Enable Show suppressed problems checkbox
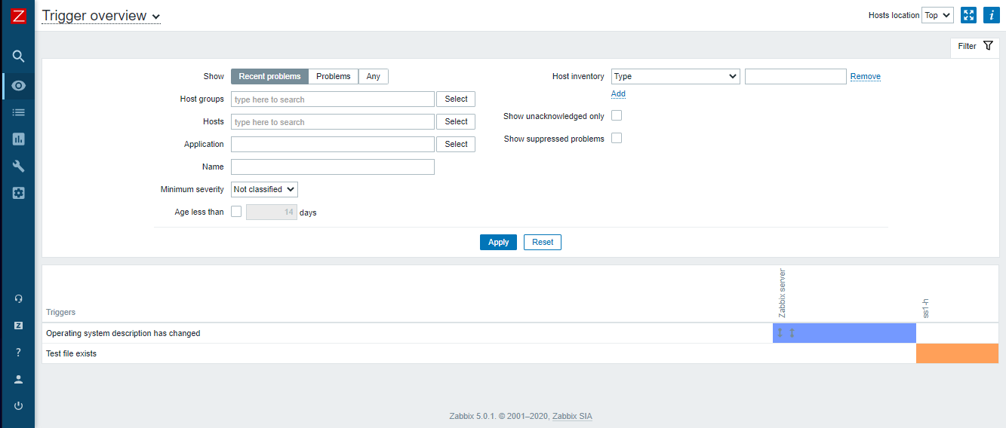The image size is (1006, 428). click(617, 138)
